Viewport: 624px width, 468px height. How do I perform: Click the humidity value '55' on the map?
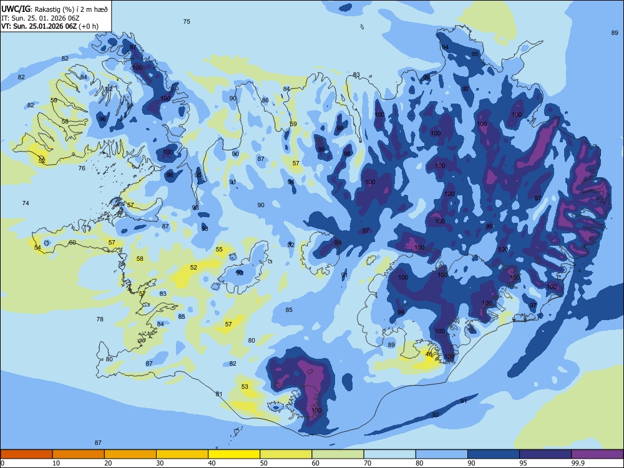point(219,249)
